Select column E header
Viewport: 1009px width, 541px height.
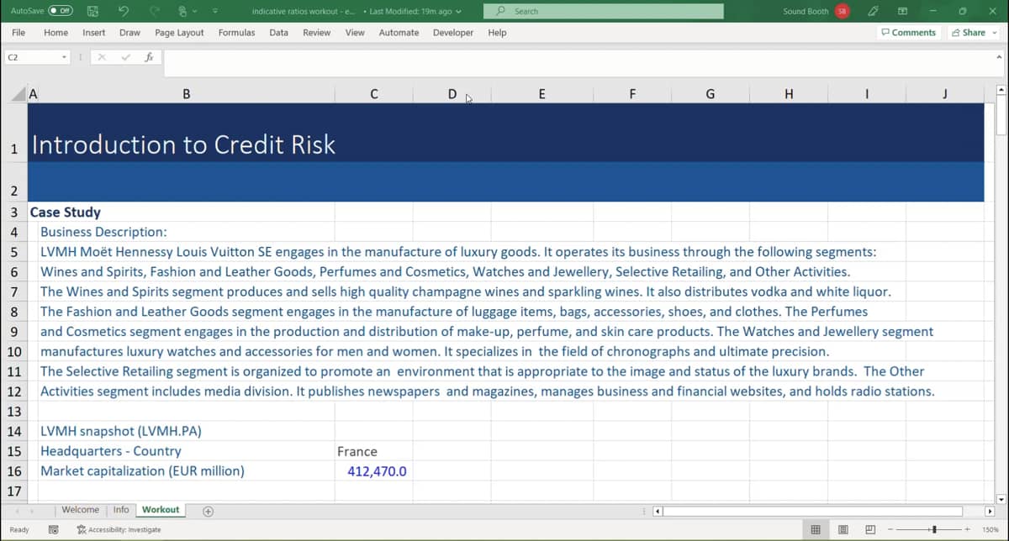coord(541,94)
